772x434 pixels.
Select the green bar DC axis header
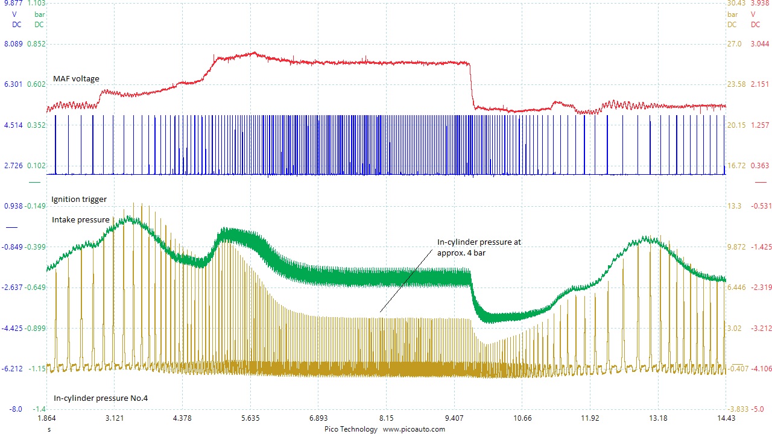pos(39,19)
